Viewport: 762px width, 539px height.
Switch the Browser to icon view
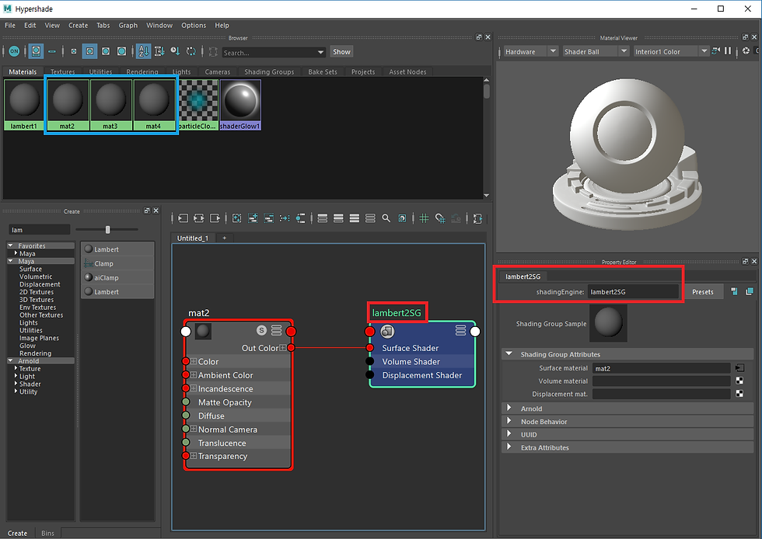pyautogui.click(x=36, y=51)
